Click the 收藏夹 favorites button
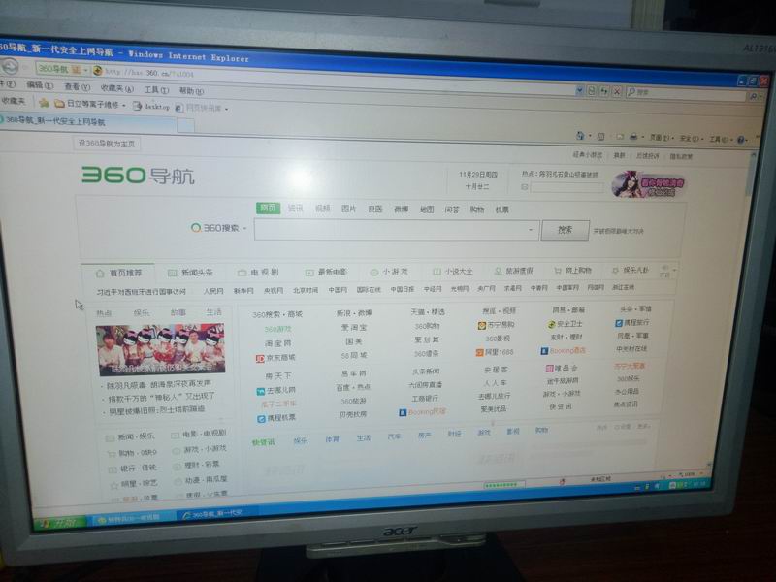776x582 pixels. [13, 101]
